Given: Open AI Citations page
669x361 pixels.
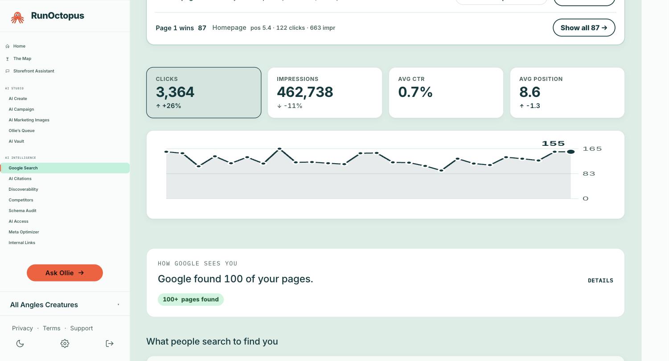Looking at the screenshot, I should pyautogui.click(x=20, y=179).
